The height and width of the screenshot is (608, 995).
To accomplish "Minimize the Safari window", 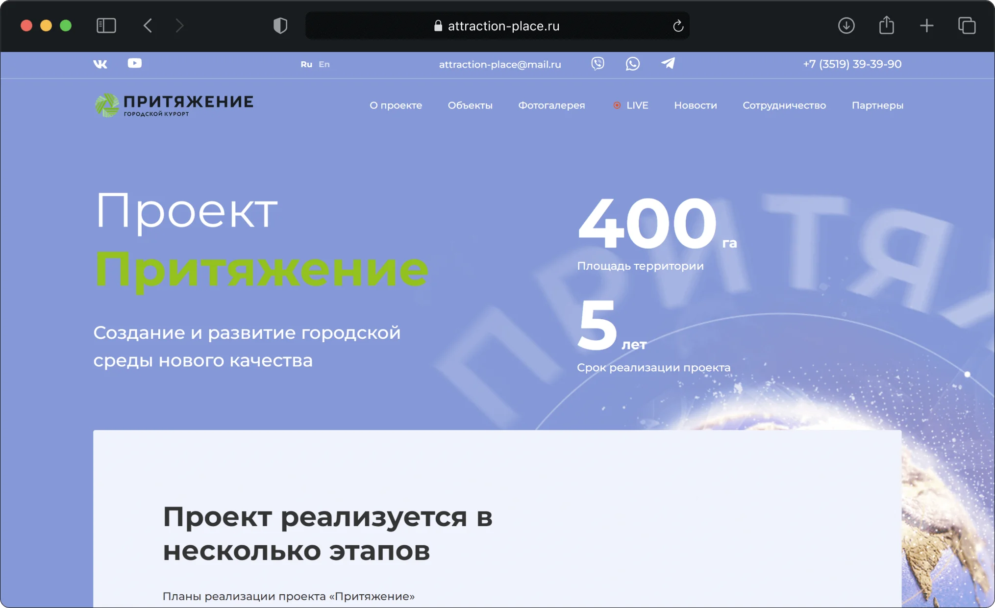I will click(46, 25).
